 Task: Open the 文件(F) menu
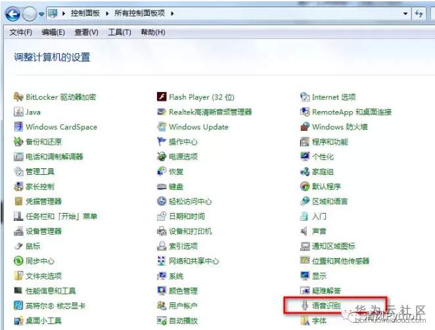coord(21,32)
